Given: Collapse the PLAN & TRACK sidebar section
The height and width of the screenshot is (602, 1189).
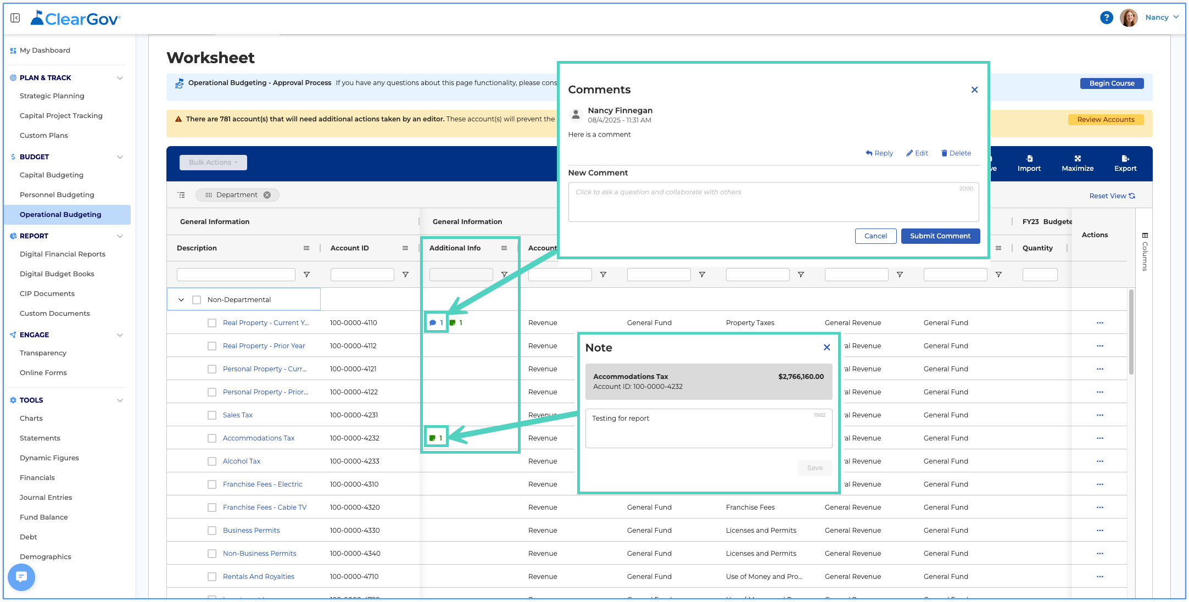Looking at the screenshot, I should (x=120, y=78).
